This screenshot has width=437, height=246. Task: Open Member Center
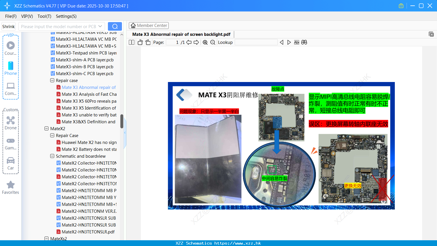[x=149, y=26]
